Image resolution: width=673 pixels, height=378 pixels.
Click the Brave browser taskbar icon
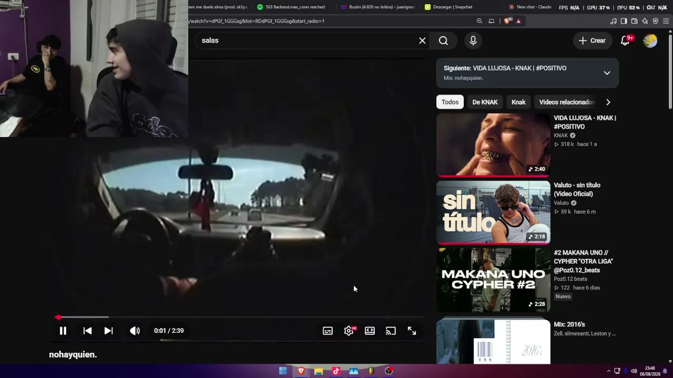tap(301, 371)
